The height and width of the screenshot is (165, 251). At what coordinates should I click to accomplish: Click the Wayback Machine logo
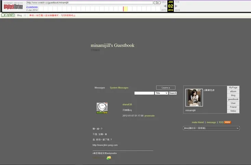(x=13, y=6)
